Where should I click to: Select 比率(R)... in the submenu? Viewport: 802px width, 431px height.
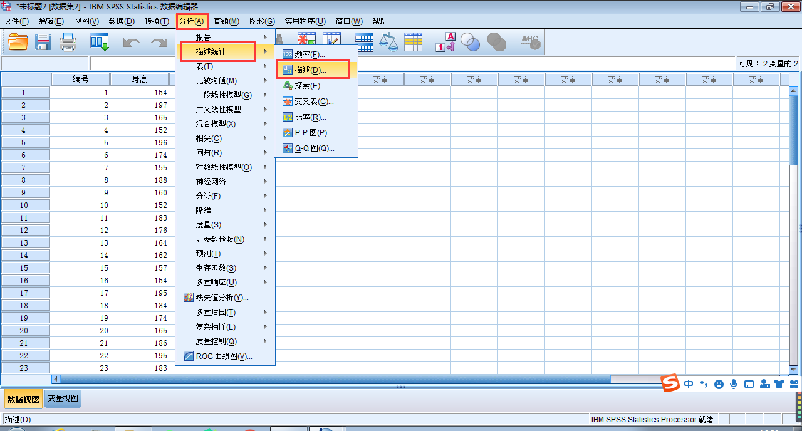click(316, 117)
